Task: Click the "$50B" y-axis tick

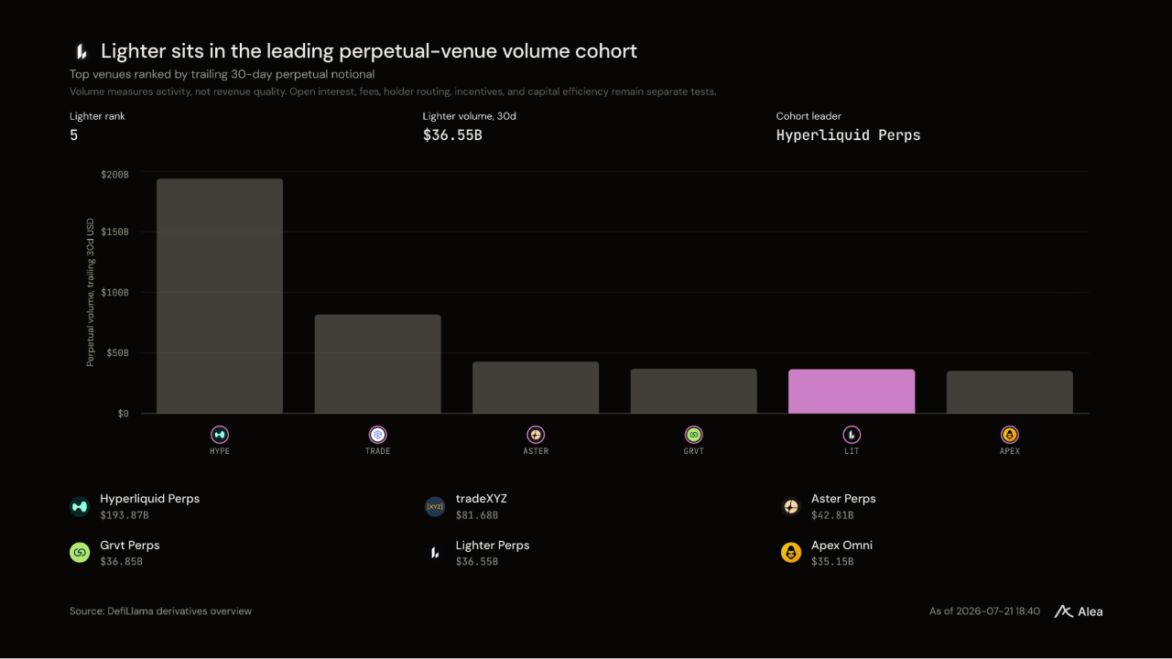Action: tap(118, 353)
